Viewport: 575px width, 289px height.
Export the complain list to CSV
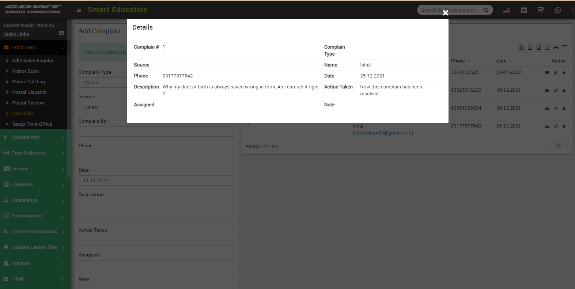(x=539, y=47)
